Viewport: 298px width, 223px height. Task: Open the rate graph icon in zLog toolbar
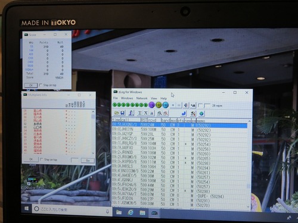[151, 113]
